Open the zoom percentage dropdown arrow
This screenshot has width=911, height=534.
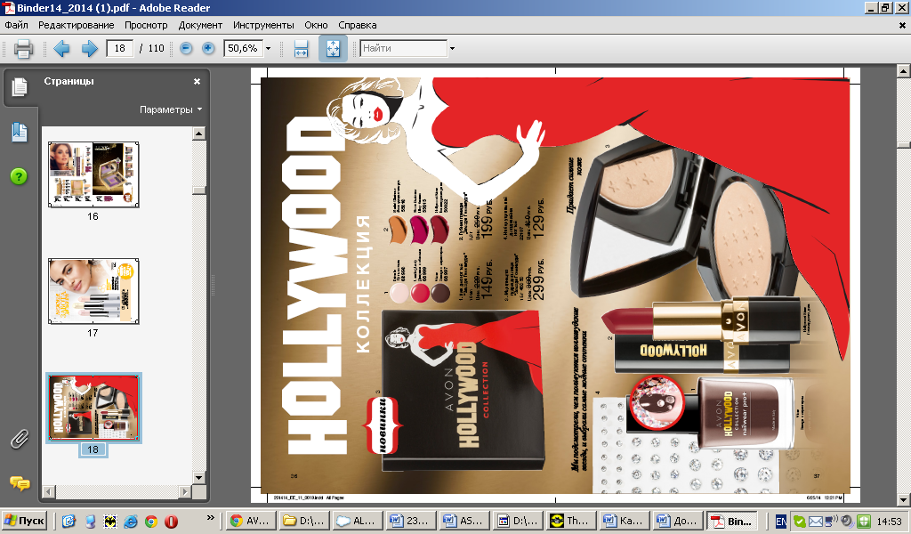tap(268, 49)
